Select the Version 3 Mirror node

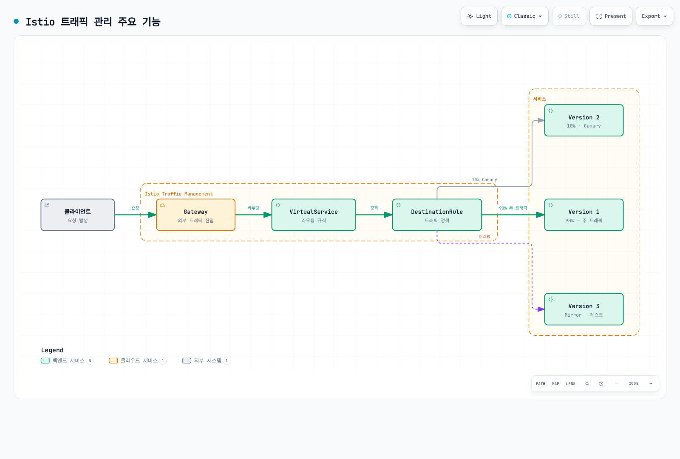click(584, 309)
